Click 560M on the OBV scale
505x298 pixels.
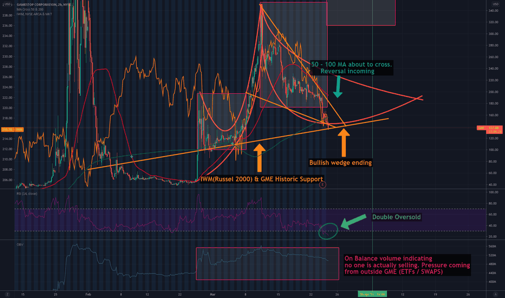pyautogui.click(x=492, y=246)
